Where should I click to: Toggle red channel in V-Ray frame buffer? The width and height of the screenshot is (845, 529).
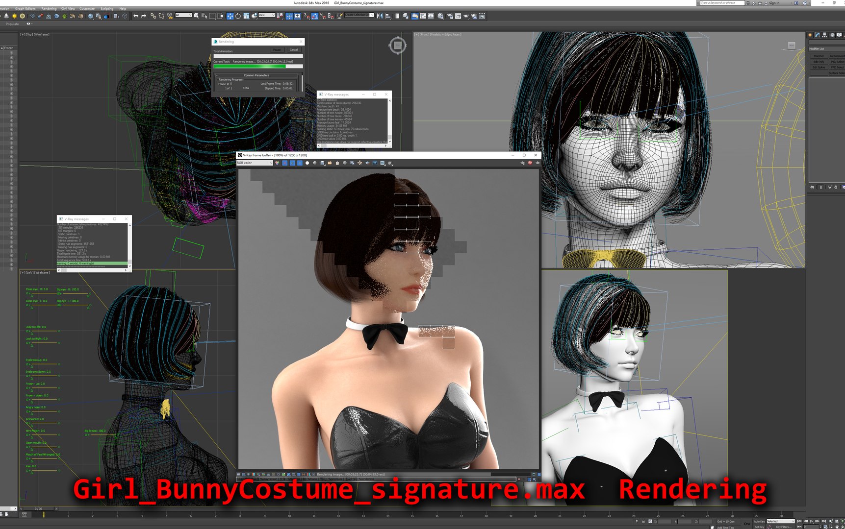[x=284, y=163]
